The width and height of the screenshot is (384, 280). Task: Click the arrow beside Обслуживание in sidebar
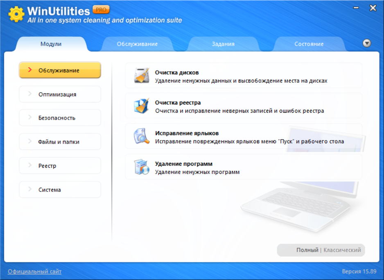pos(30,70)
